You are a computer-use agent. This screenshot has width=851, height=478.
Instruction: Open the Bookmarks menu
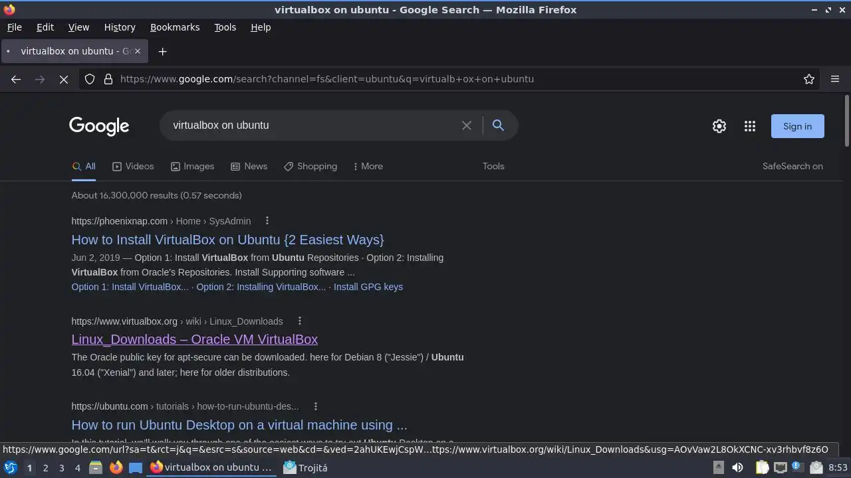tap(175, 27)
